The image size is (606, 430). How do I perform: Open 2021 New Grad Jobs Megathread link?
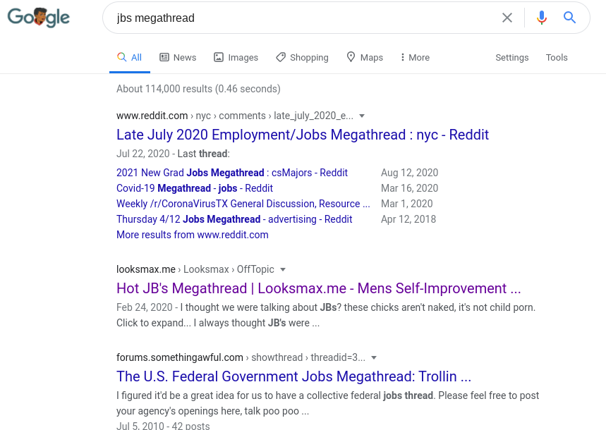[232, 173]
